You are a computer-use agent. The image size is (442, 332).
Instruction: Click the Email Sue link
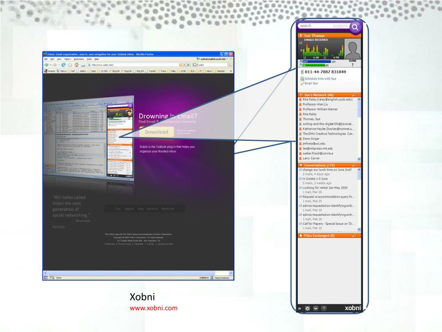[x=311, y=83]
